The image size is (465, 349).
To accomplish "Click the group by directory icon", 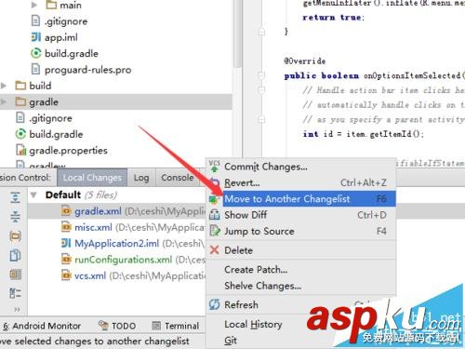I will (x=15, y=293).
